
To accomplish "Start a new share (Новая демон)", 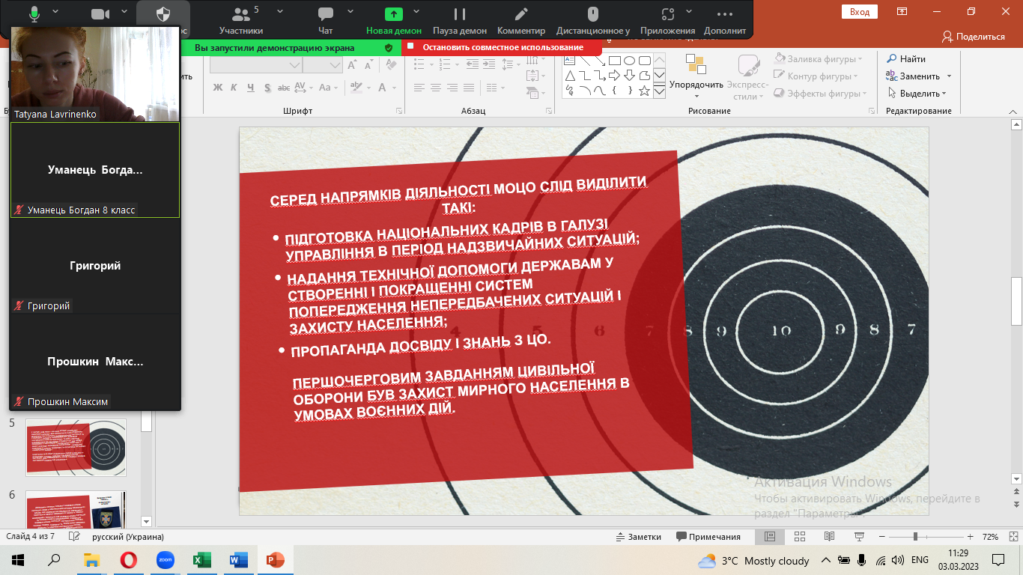I will click(394, 19).
